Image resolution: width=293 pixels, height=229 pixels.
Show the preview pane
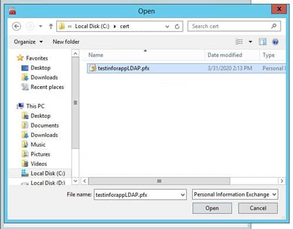(263, 42)
